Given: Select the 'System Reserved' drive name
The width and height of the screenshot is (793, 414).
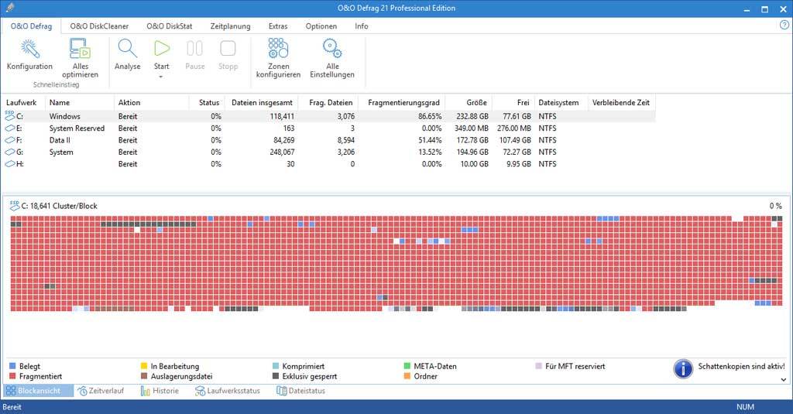Looking at the screenshot, I should point(77,128).
